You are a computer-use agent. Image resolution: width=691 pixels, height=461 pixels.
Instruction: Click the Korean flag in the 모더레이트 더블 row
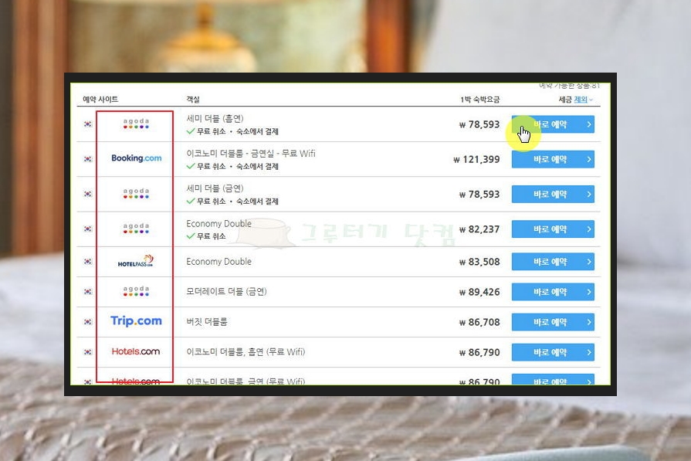(88, 291)
